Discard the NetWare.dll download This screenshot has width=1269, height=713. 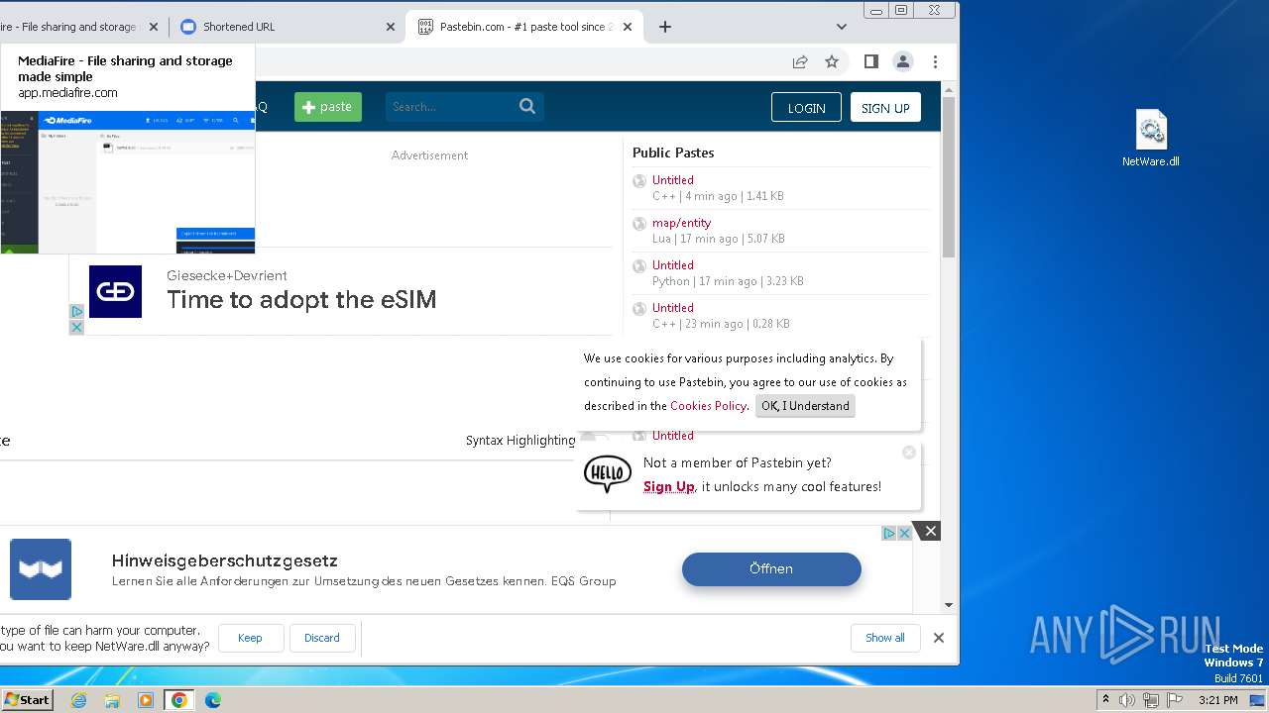(x=321, y=638)
